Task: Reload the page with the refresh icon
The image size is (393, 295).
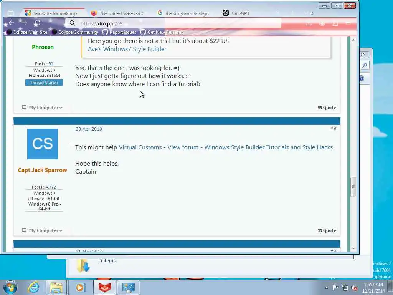Action: 37,23
